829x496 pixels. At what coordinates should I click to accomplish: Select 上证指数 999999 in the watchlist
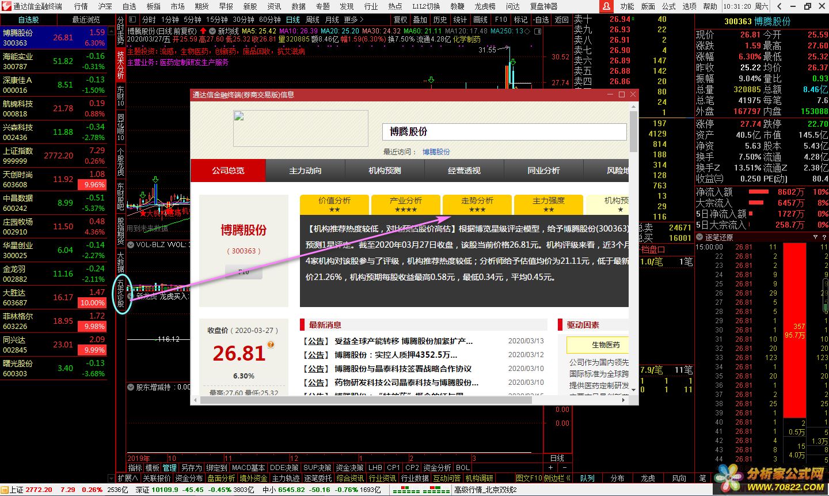pyautogui.click(x=54, y=156)
